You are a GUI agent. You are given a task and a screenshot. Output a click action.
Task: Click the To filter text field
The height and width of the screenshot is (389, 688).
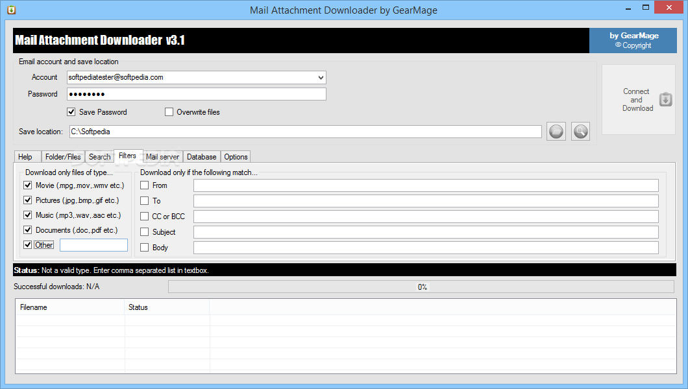pos(426,200)
